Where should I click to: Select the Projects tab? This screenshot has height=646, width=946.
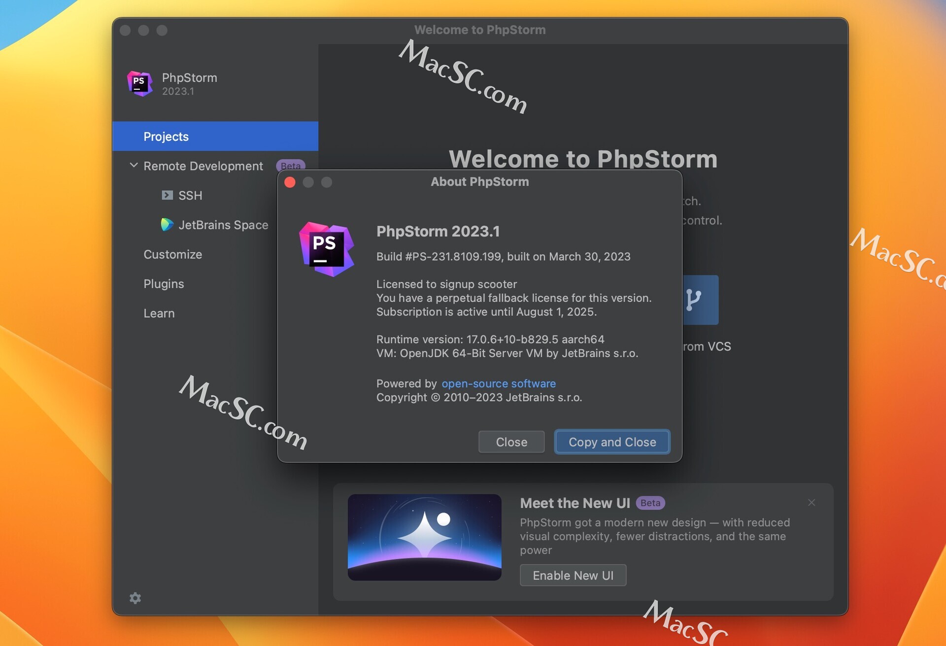coord(215,136)
